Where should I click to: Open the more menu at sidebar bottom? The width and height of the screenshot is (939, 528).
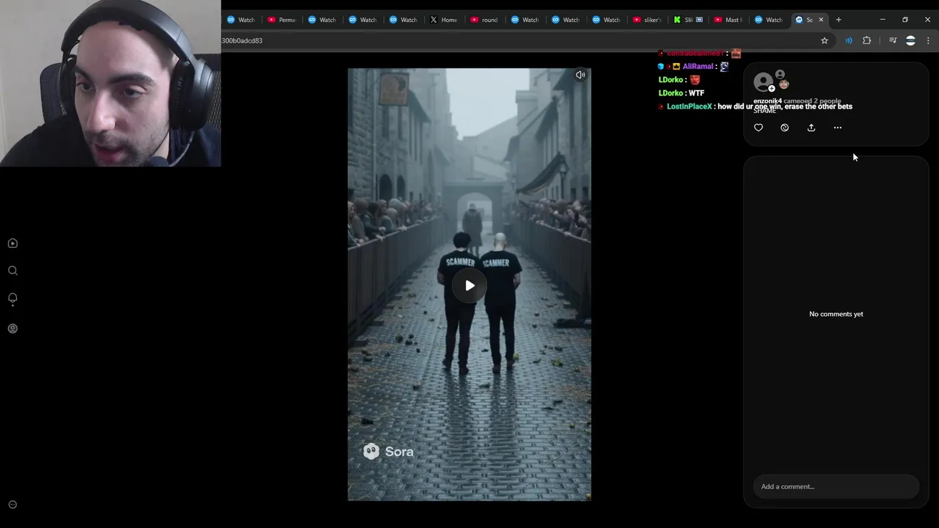[12, 505]
